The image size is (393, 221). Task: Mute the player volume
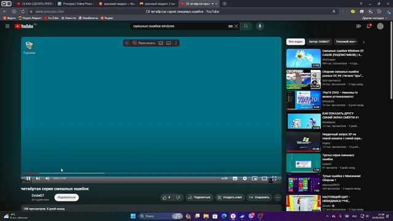click(47, 179)
